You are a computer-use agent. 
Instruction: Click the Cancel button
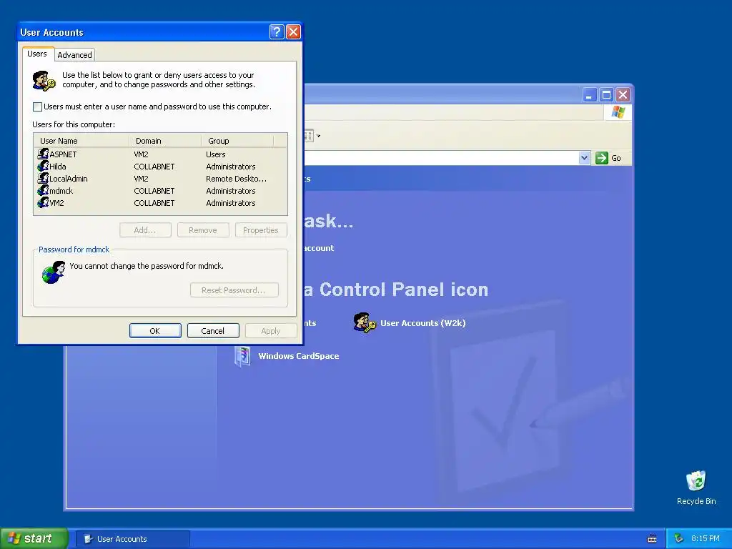(x=213, y=330)
